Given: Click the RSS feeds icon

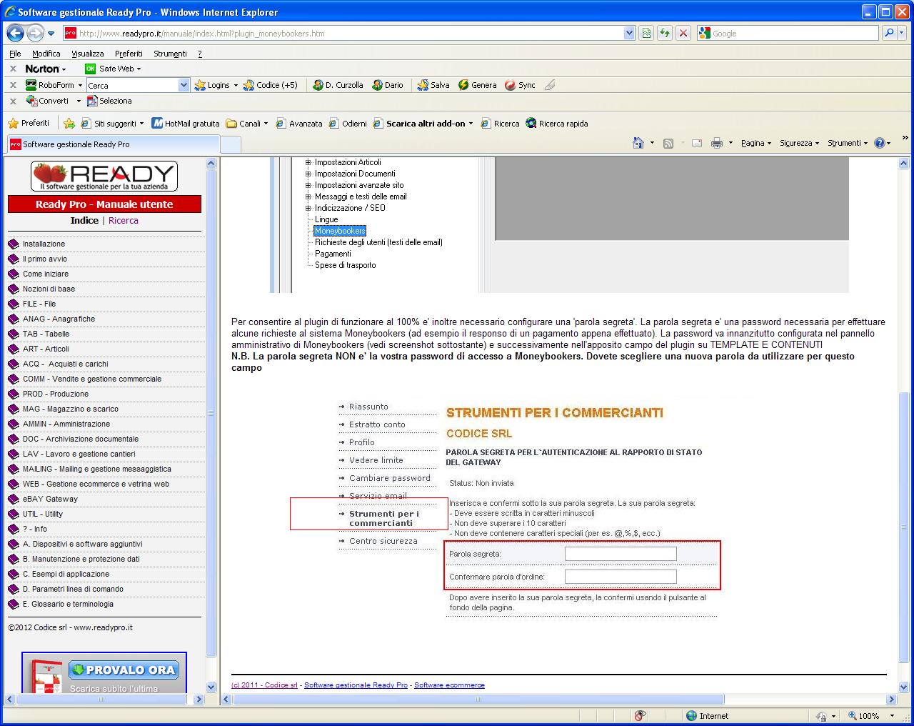Looking at the screenshot, I should tap(668, 143).
